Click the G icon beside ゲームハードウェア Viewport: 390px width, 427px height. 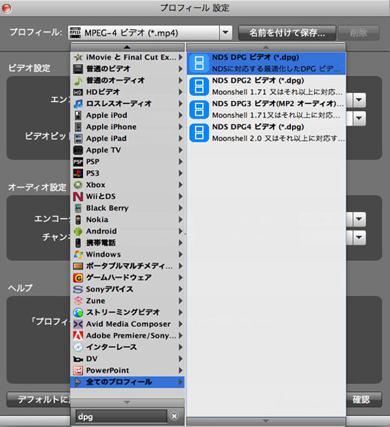tap(78, 278)
